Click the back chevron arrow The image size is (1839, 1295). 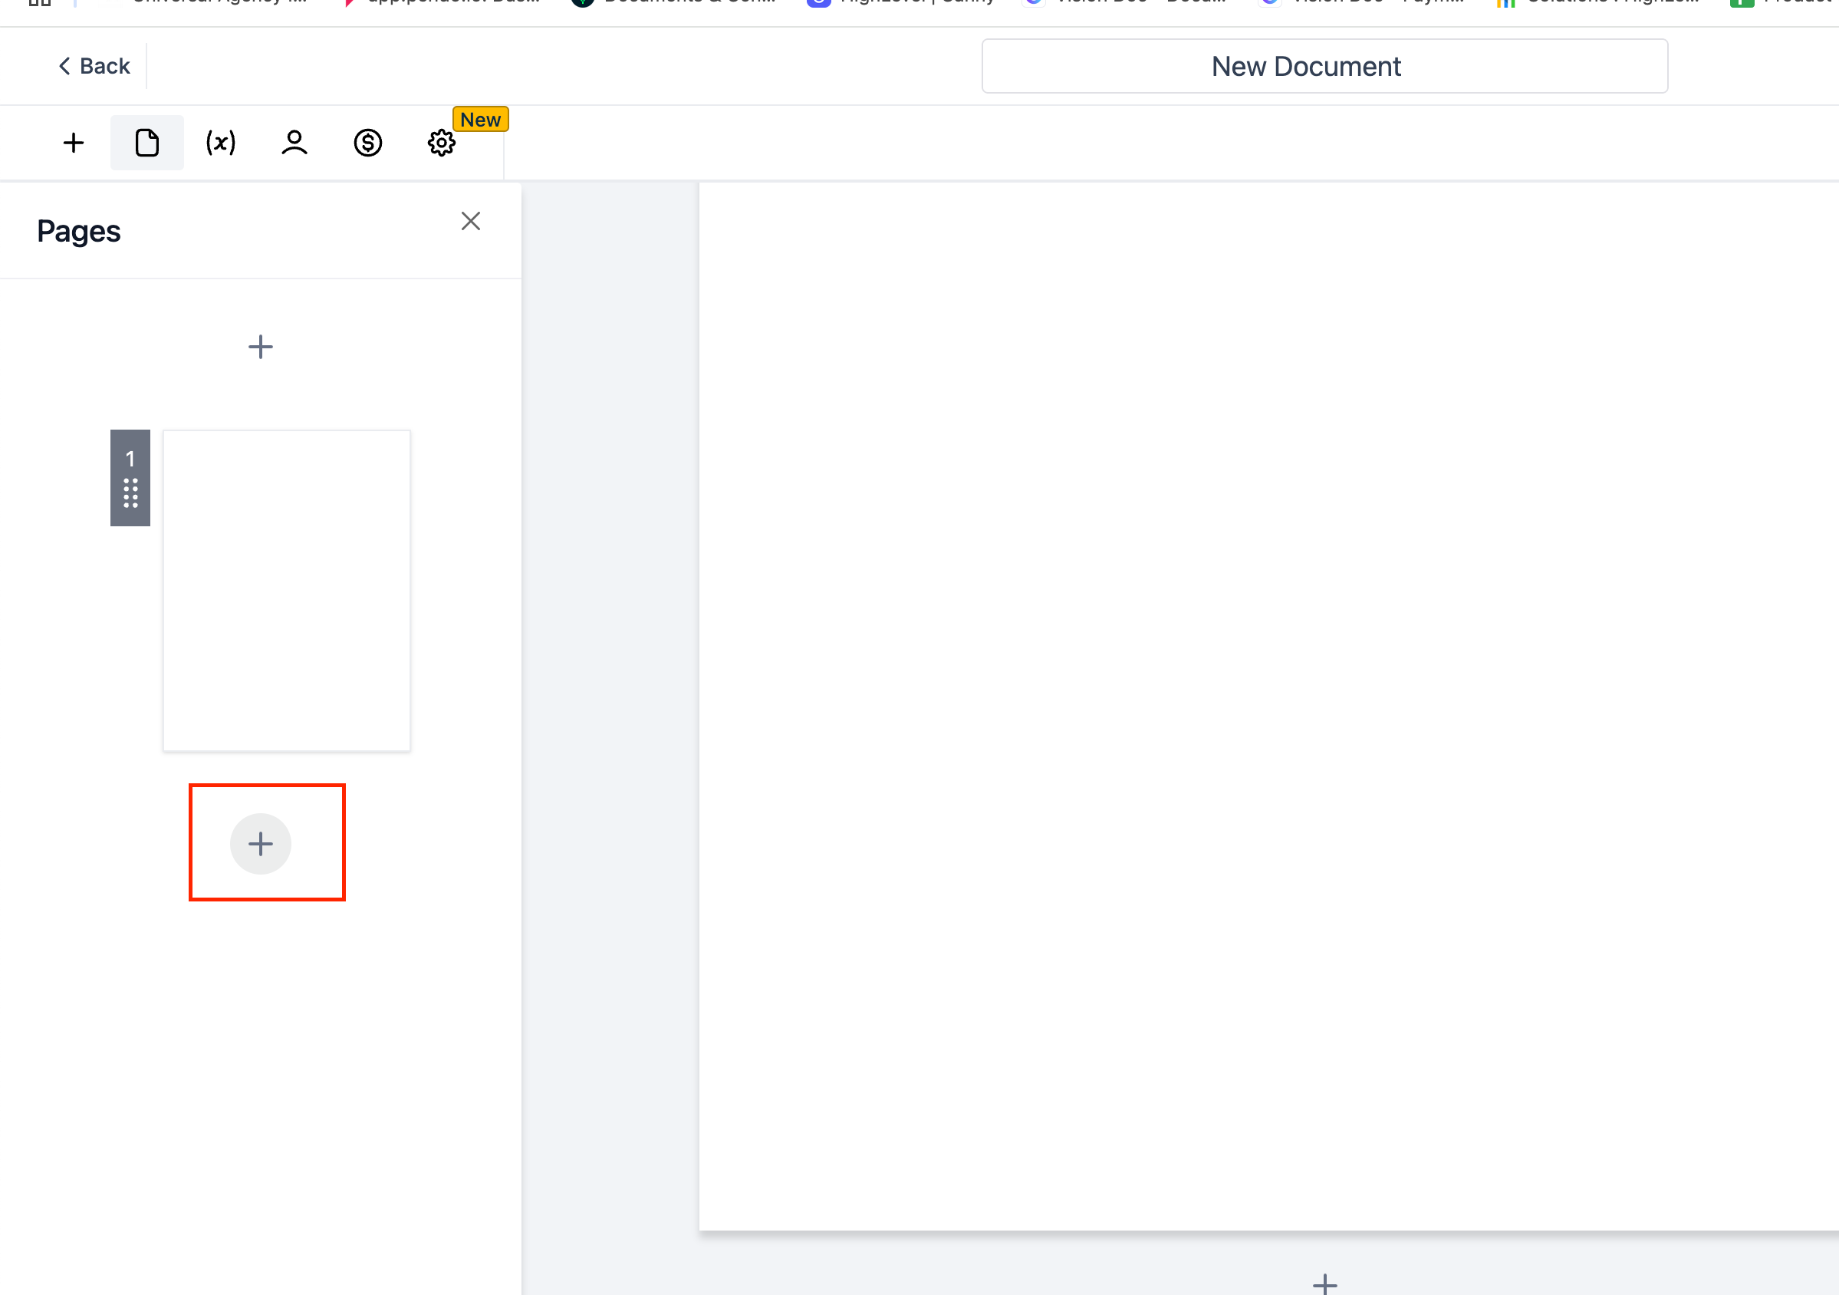[65, 66]
